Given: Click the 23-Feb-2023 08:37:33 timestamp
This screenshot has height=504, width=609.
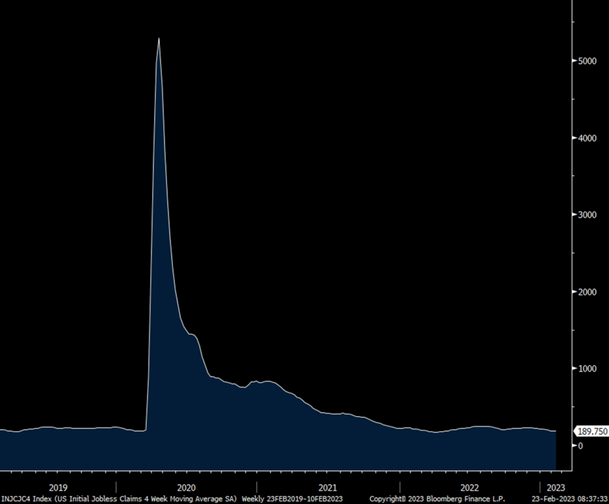Looking at the screenshot, I should [570, 499].
